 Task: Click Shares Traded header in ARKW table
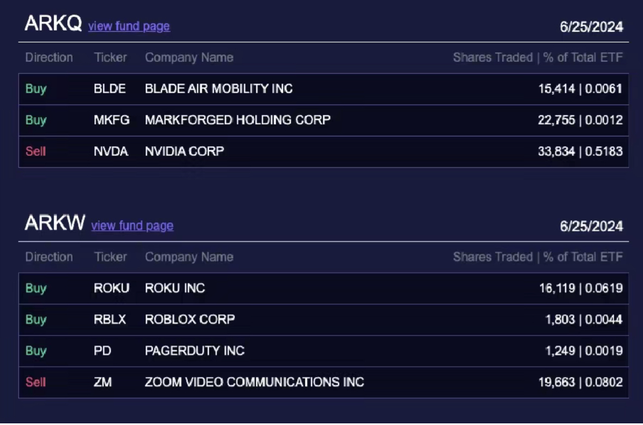[492, 257]
